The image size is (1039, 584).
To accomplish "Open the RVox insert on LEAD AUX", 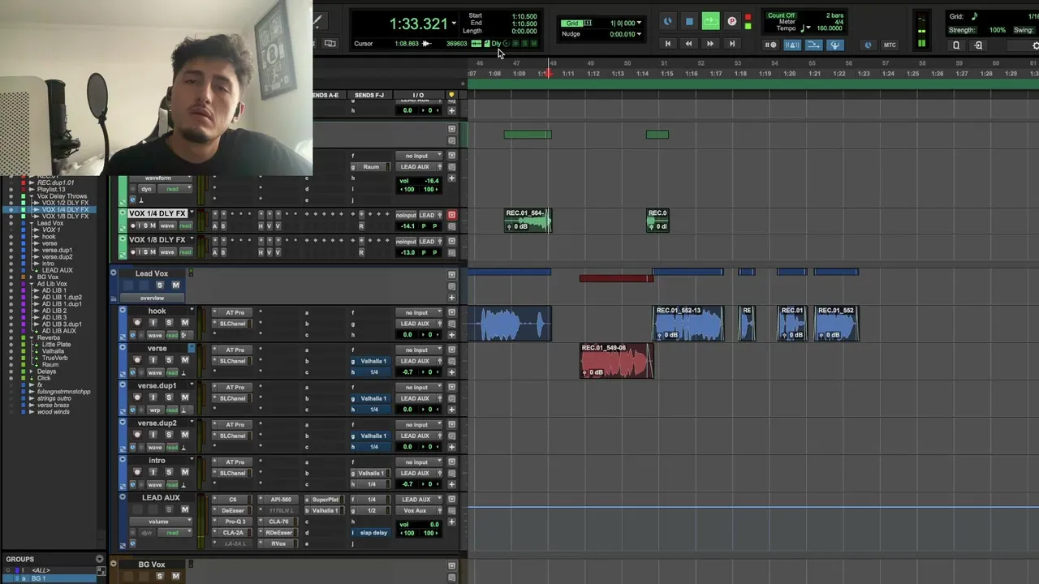I will pos(279,543).
